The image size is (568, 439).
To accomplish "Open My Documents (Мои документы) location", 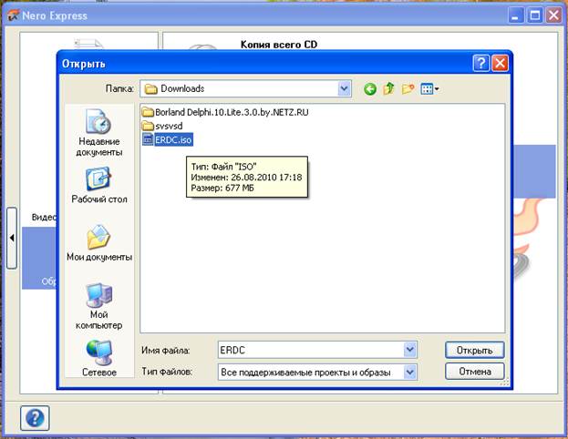I will point(98,243).
